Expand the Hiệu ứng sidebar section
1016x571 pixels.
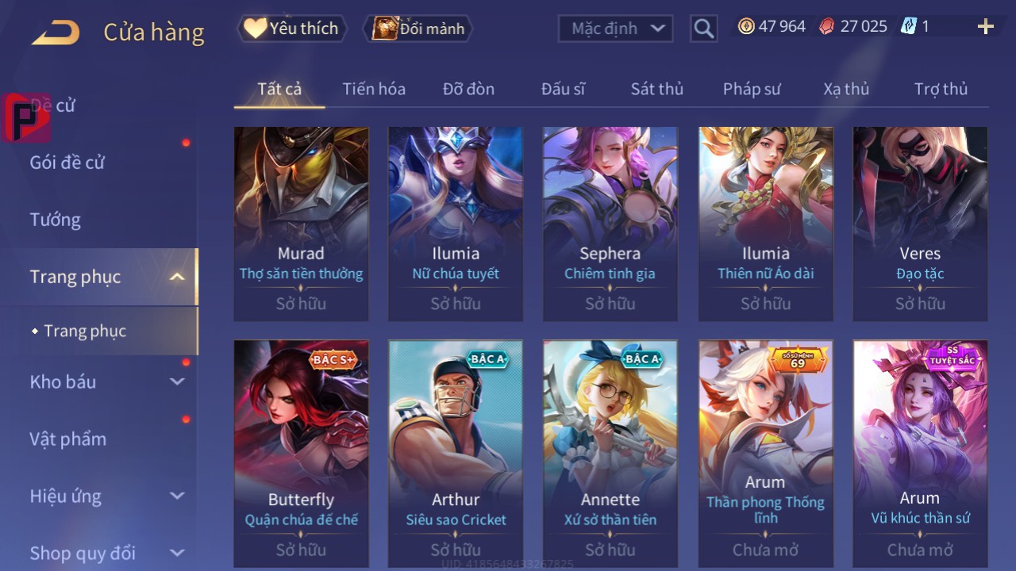[x=177, y=496]
